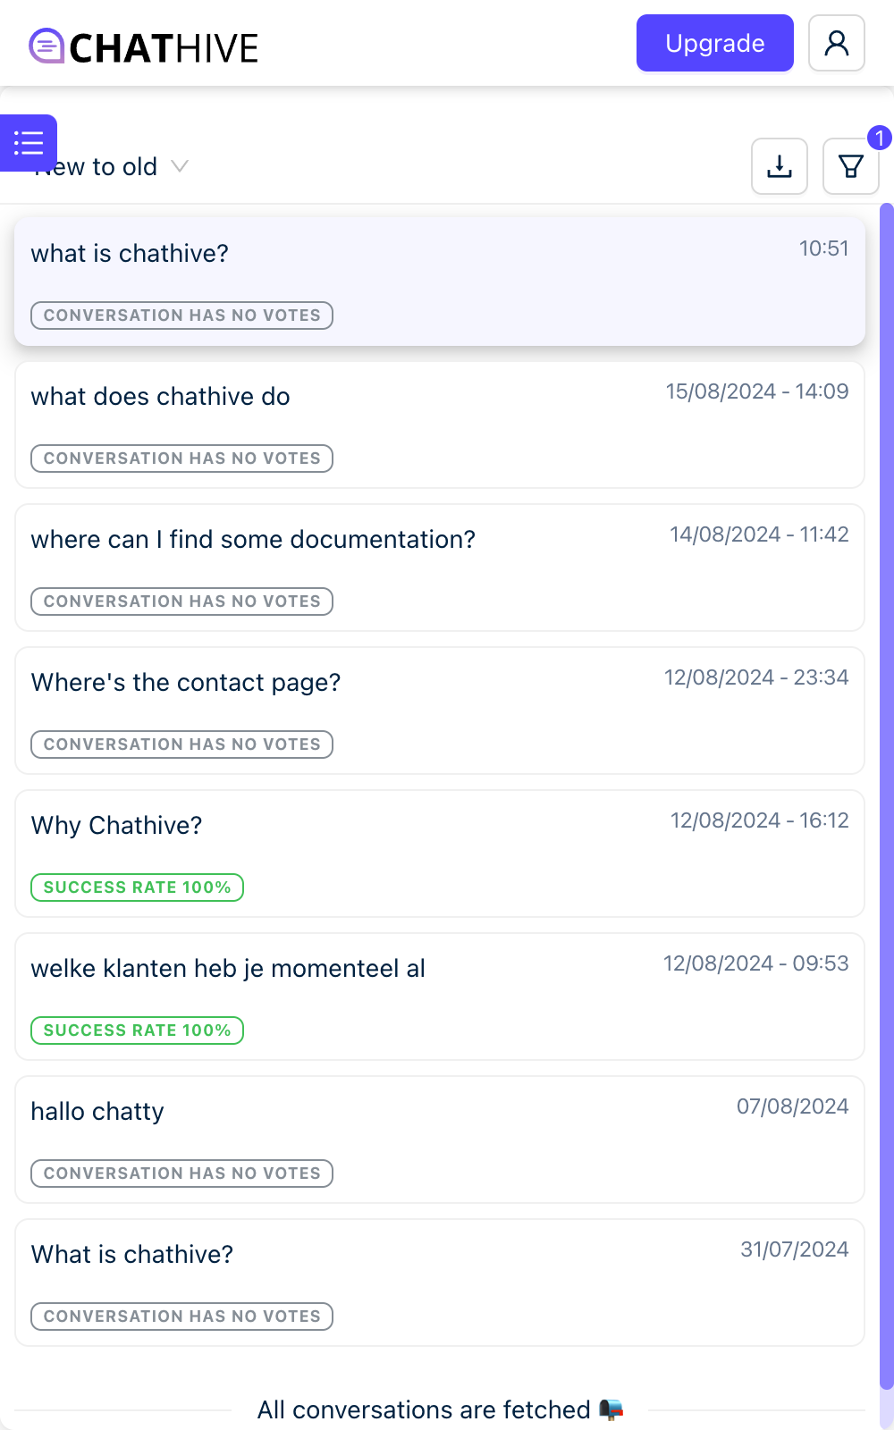Click the filter count badge
The height and width of the screenshot is (1430, 894).
[x=879, y=138]
